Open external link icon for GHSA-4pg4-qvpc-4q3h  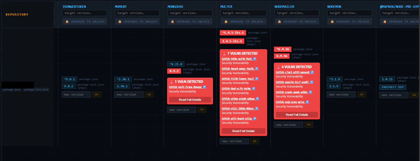tap(257, 69)
